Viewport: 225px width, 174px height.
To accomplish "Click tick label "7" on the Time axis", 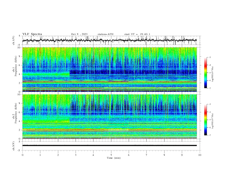I will pyautogui.click(x=147, y=155).
